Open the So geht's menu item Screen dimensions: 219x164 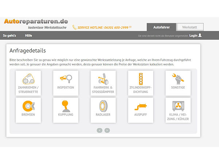(9, 36)
